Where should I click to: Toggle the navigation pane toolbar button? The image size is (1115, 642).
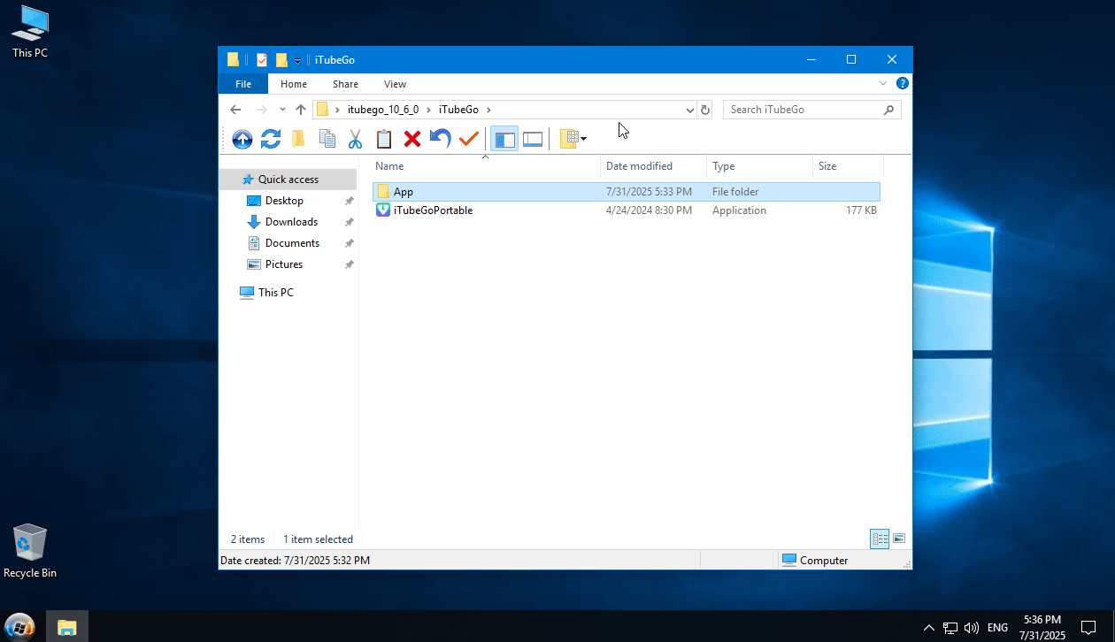pyautogui.click(x=504, y=139)
